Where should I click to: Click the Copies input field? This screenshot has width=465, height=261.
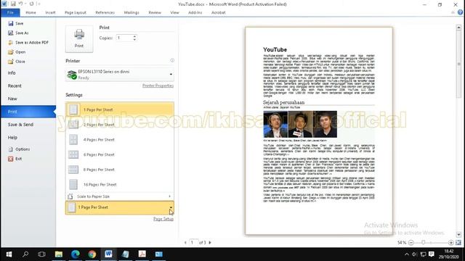click(124, 38)
